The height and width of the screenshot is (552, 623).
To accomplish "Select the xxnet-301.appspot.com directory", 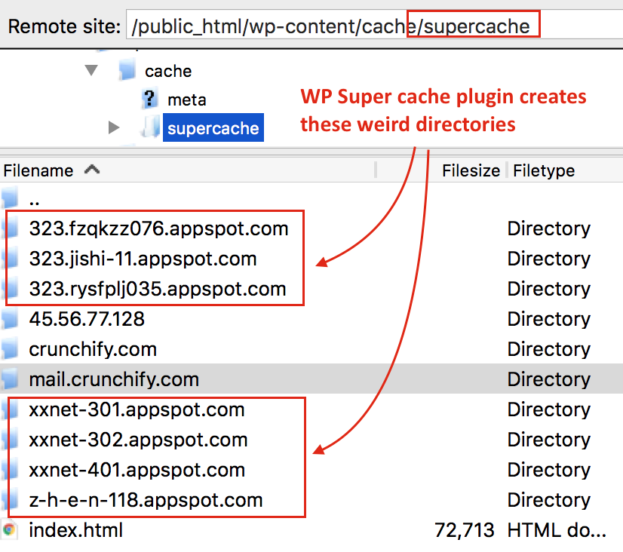I will pos(137,409).
